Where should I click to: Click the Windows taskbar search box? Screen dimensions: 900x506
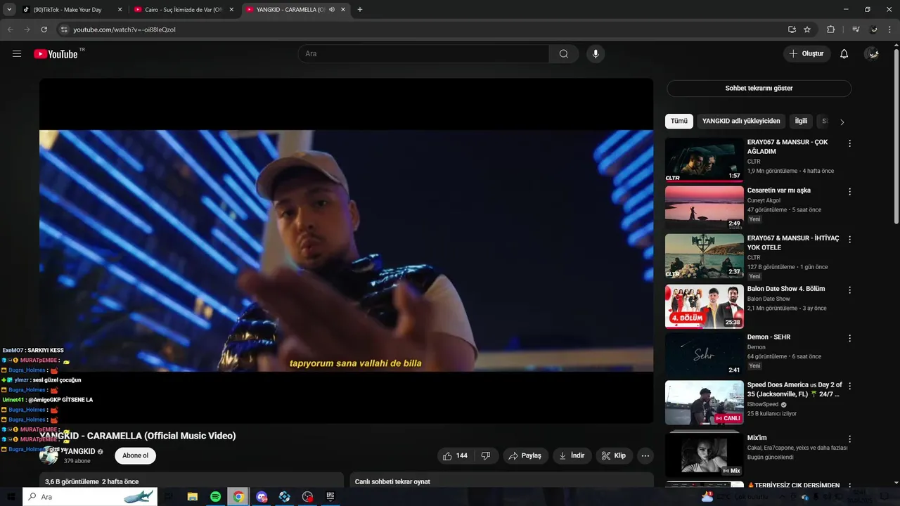[x=91, y=497]
